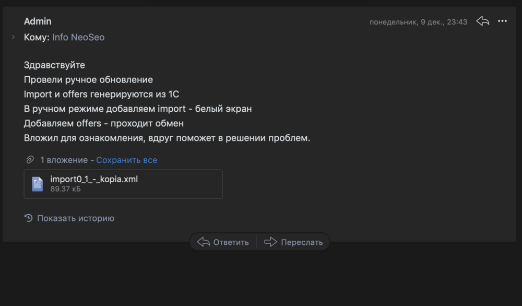Click the paperclip attachment icon

pos(30,160)
